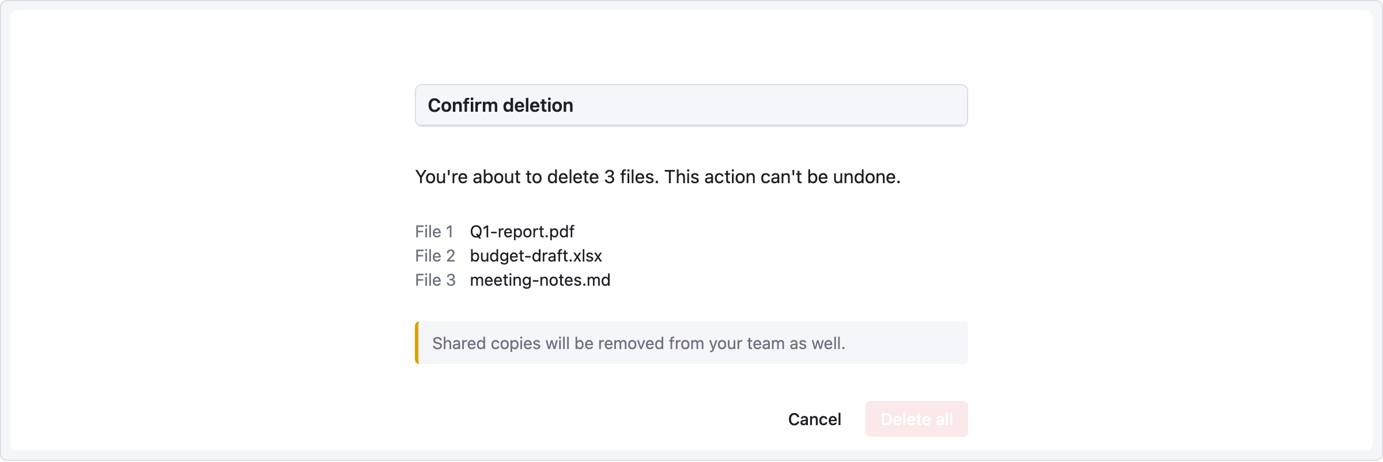Viewport: 1383px width, 462px height.
Task: Click the shared copies warning banner
Action: tap(691, 342)
